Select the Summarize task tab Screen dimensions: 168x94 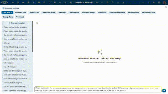[102, 13]
